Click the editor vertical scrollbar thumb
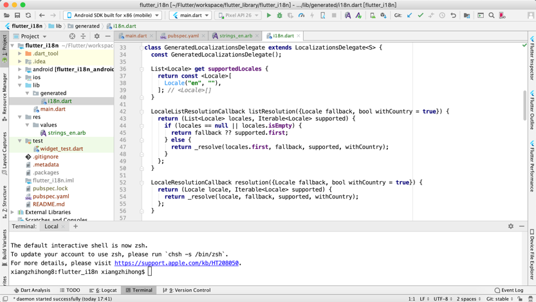The width and height of the screenshot is (536, 302). tap(524, 105)
